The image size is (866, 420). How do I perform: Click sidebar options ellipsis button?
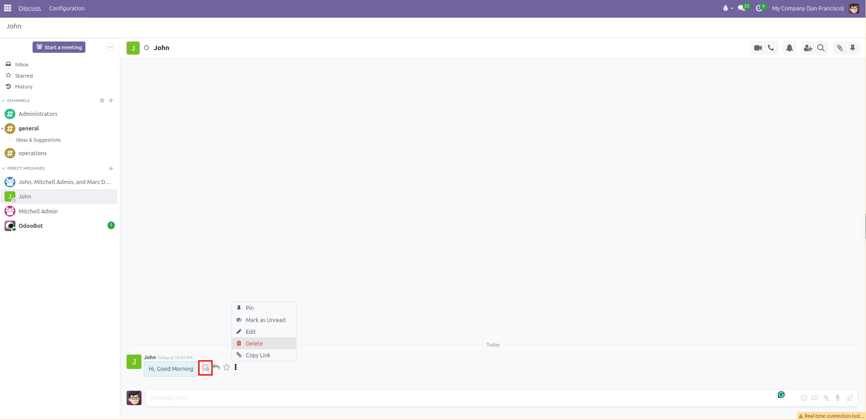point(110,47)
